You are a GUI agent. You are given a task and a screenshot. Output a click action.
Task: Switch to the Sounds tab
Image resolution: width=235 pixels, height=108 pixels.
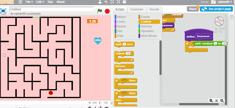point(154,9)
